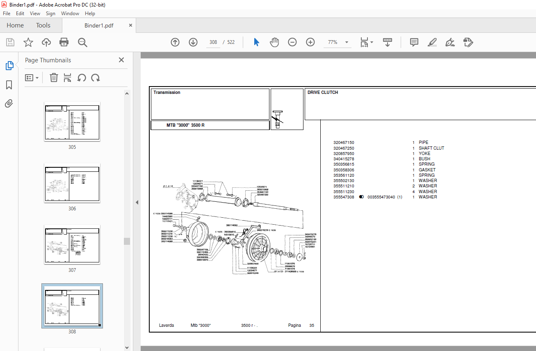The image size is (536, 351).
Task: Zoom out with minus icon
Action: [292, 42]
